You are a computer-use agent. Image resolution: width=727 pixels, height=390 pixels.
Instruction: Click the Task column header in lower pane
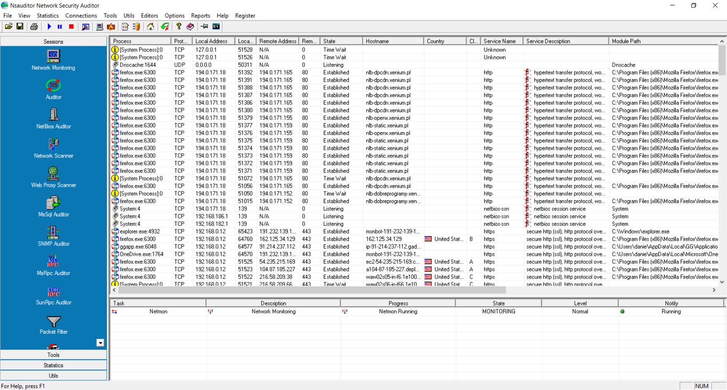pos(158,303)
